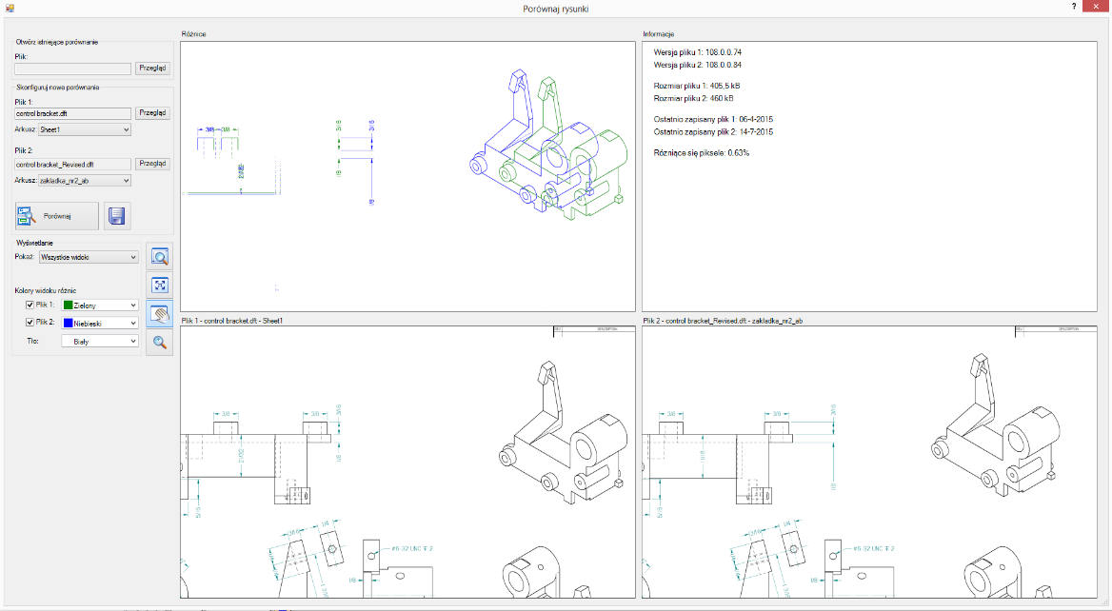Click the control bracket.dft file field
1112x611 pixels.
click(x=73, y=113)
